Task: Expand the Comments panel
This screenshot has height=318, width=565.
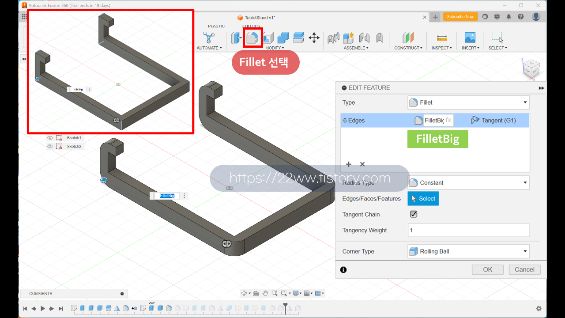Action: tap(122, 294)
